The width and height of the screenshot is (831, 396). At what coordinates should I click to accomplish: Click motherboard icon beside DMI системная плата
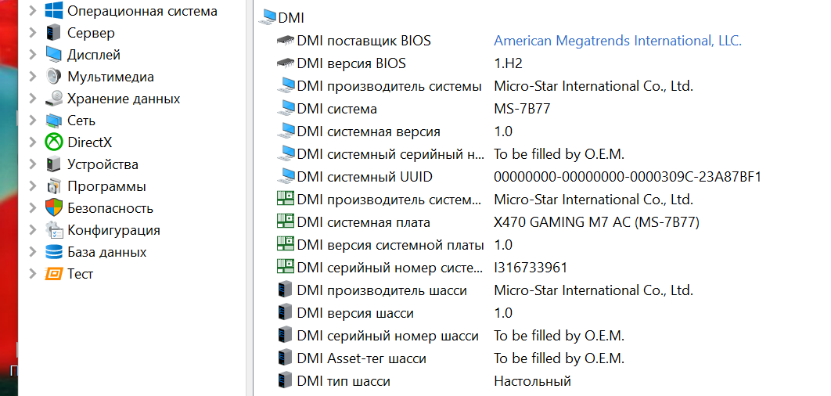coord(286,222)
